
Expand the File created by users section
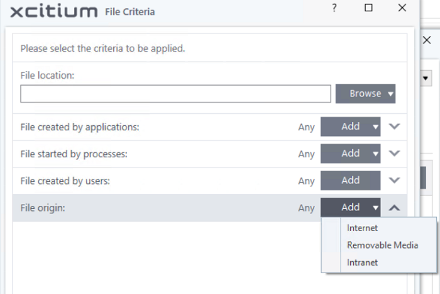tap(394, 180)
